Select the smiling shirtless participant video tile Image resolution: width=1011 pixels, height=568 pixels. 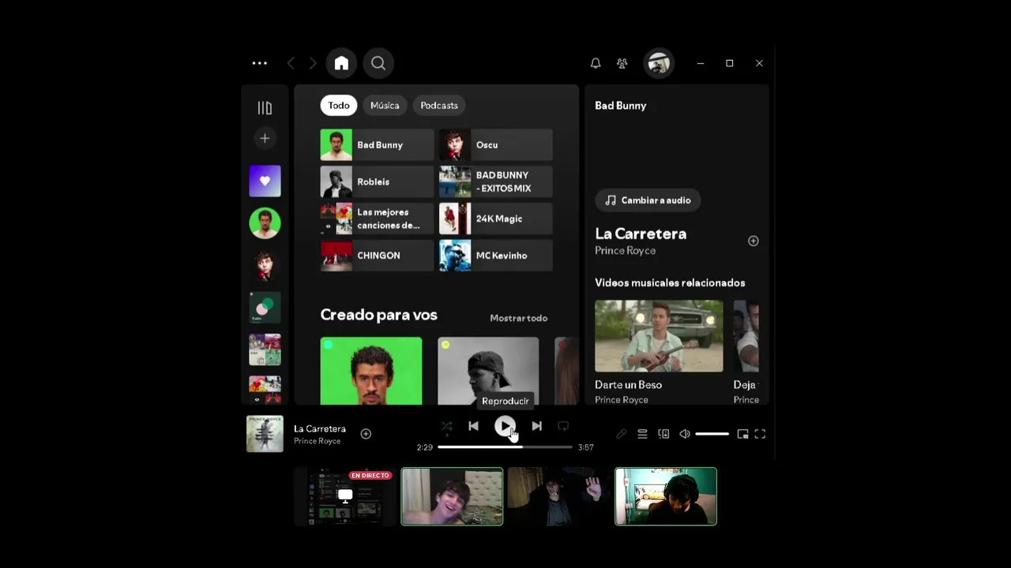452,496
